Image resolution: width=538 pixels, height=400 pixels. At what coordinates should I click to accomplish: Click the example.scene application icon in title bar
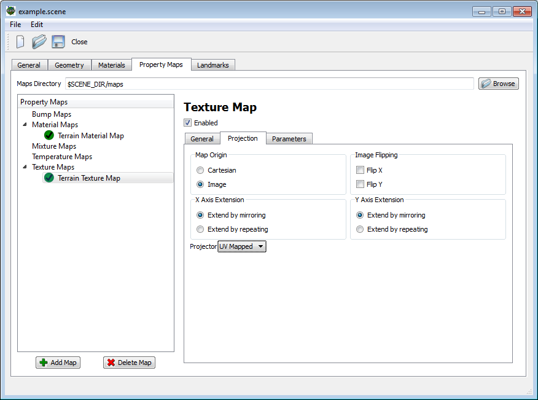point(10,11)
